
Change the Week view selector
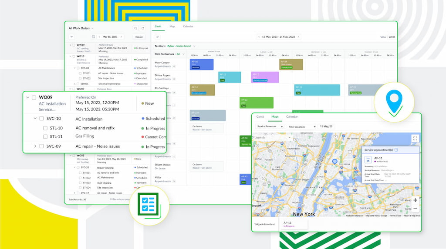(x=392, y=37)
